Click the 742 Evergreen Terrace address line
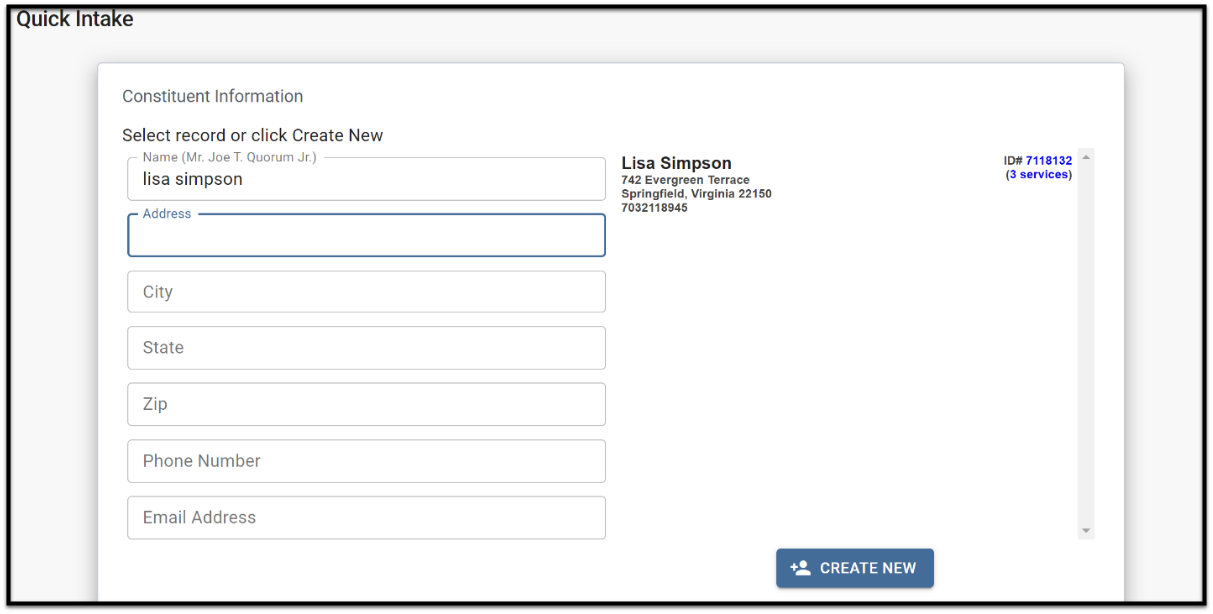 pos(685,180)
